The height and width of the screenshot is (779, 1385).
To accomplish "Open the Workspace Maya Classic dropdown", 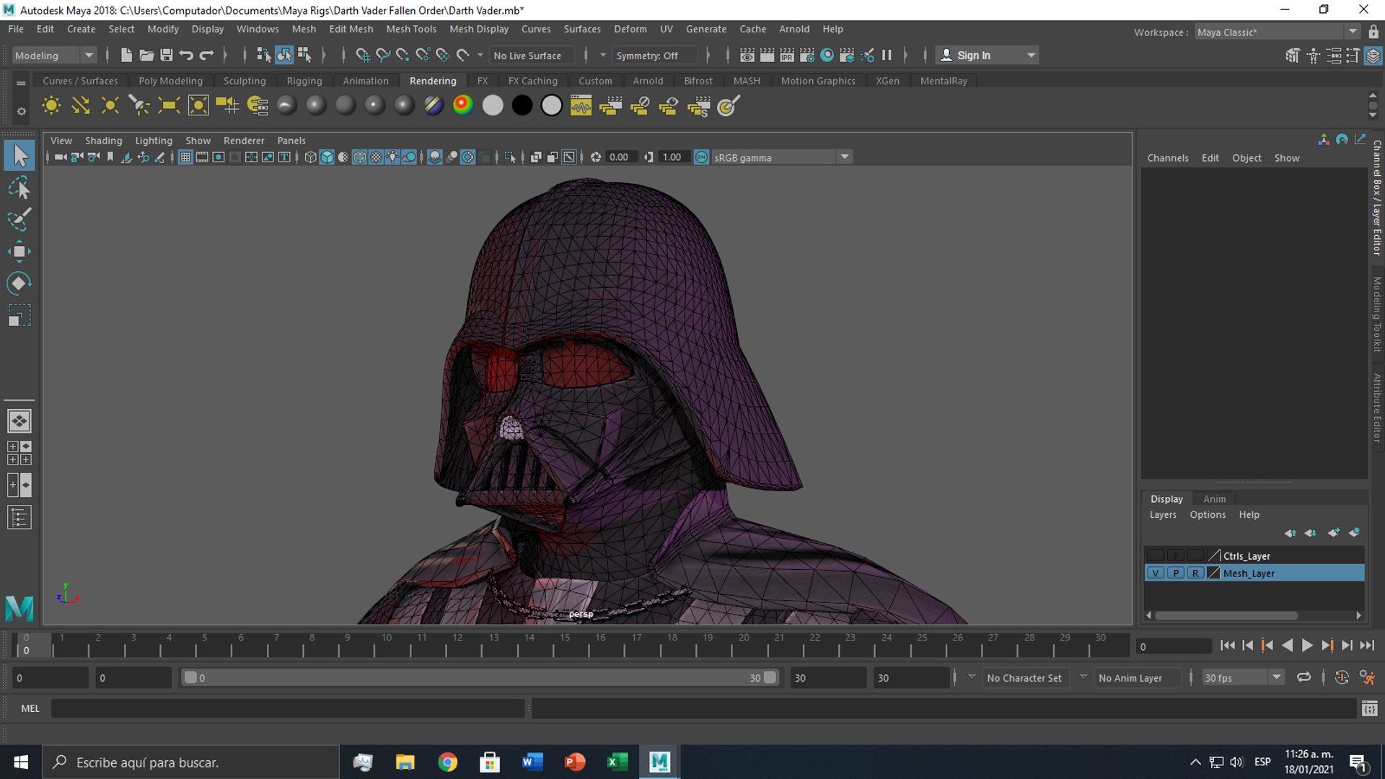I will (1278, 32).
